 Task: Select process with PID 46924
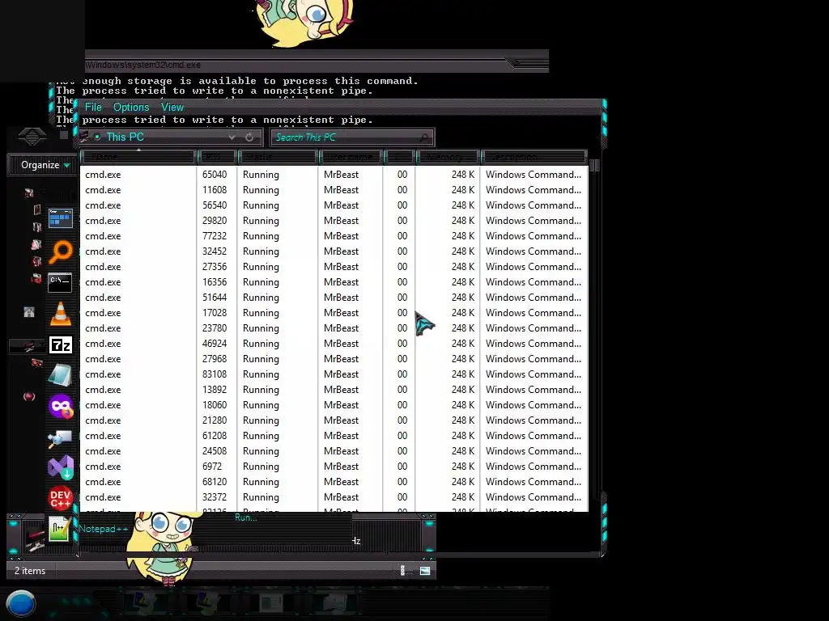point(334,343)
